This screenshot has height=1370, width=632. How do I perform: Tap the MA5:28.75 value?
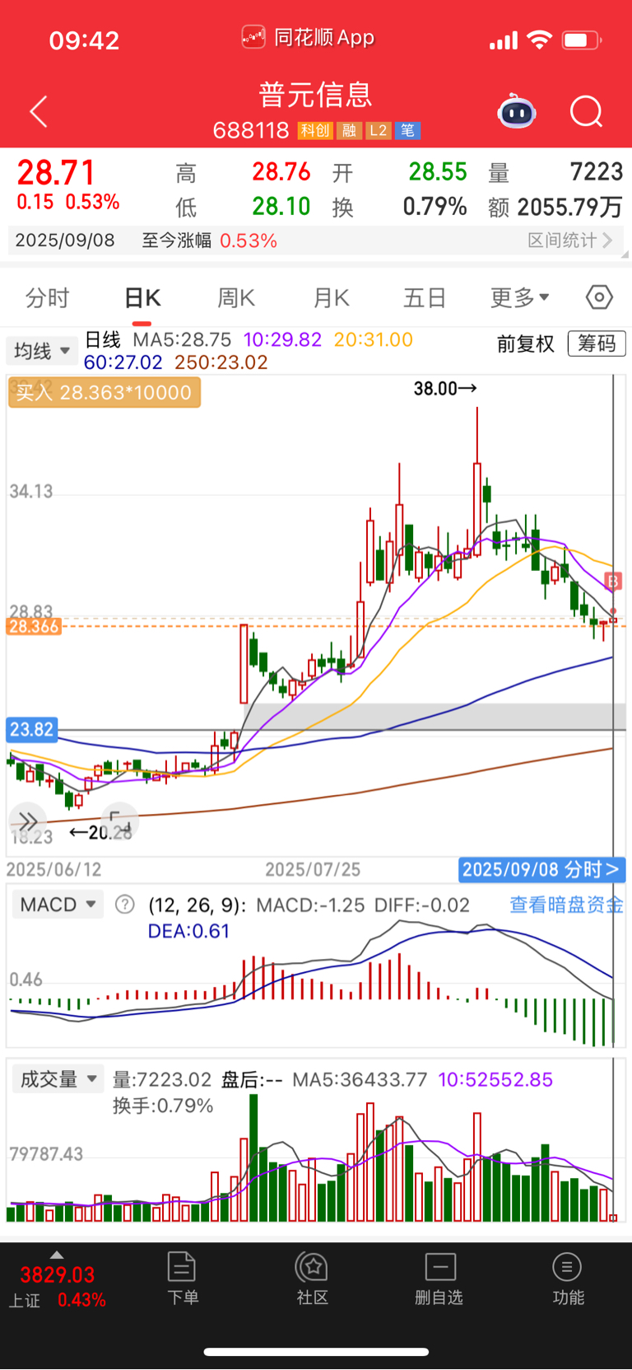coord(182,339)
